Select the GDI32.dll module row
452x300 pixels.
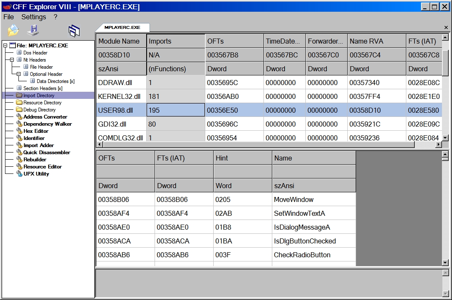pos(269,124)
